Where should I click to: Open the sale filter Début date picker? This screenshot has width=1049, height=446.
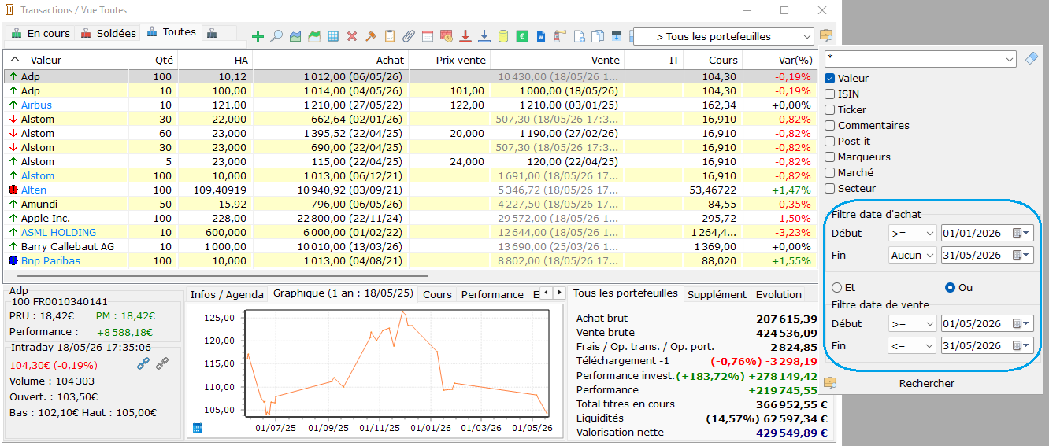(1021, 323)
